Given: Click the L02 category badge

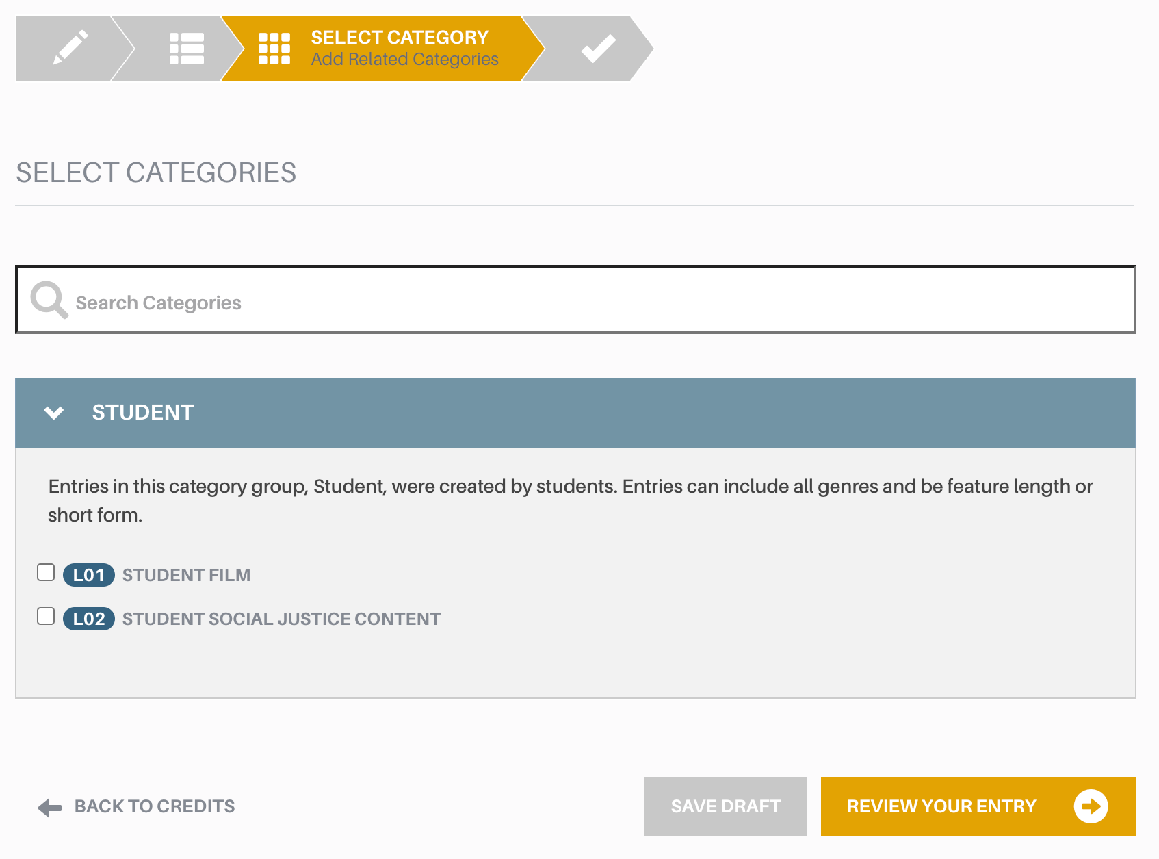Looking at the screenshot, I should [x=89, y=619].
